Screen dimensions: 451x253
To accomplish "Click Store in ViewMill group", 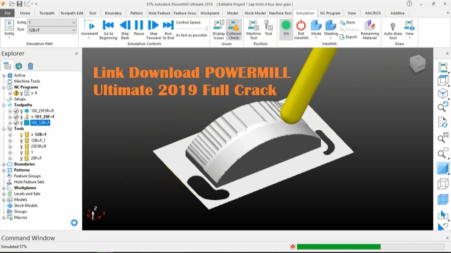I will [347, 22].
